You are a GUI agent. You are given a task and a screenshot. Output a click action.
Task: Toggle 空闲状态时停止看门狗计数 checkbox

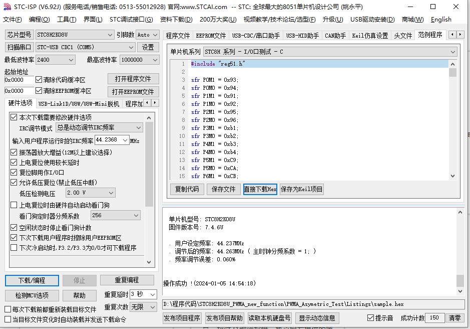pos(14,228)
